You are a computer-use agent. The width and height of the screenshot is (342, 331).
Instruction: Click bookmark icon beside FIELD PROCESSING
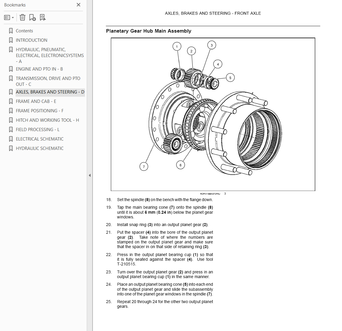tap(11, 130)
